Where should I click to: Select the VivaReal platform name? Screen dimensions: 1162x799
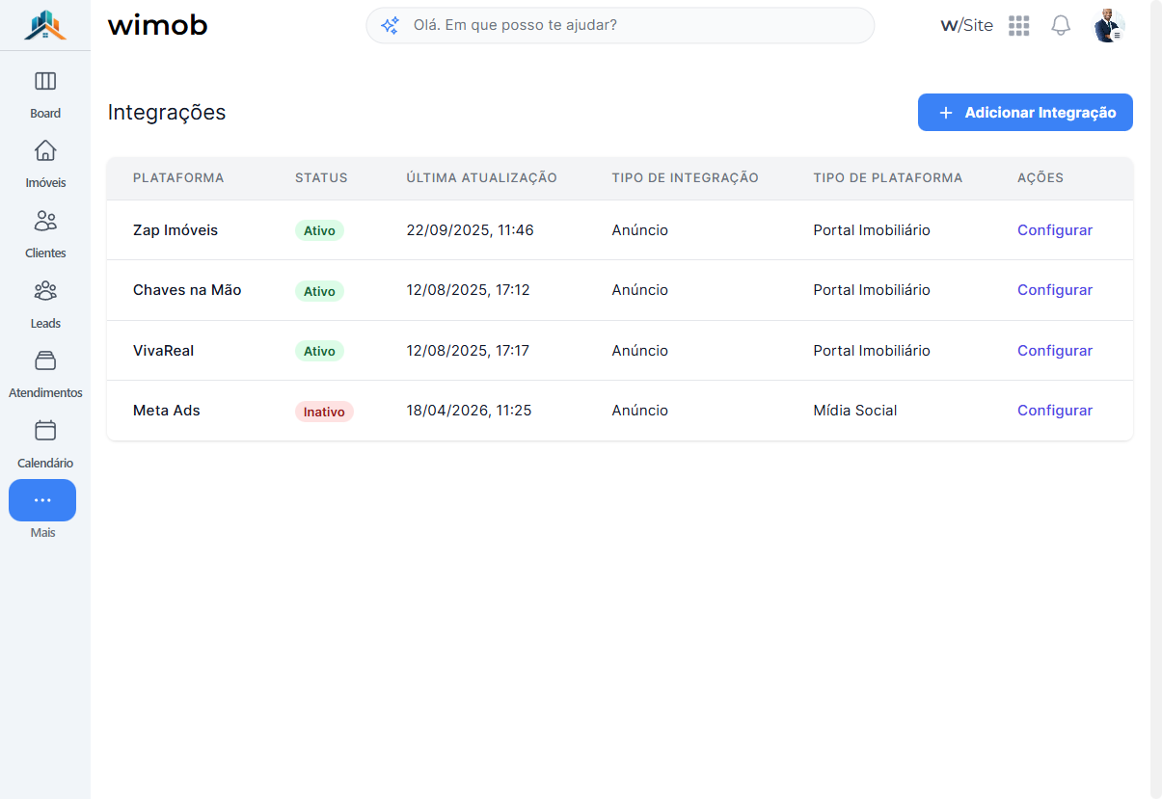point(164,351)
